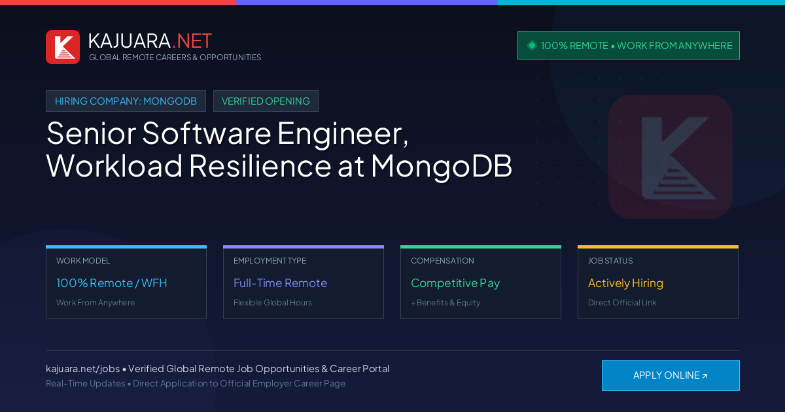
Task: Click the Competitive Pay compensation card
Action: (481, 282)
